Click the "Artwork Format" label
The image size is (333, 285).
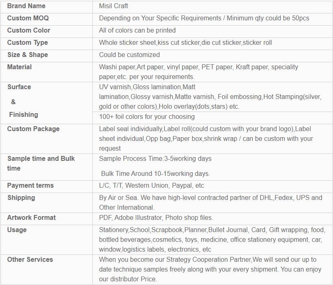31,218
